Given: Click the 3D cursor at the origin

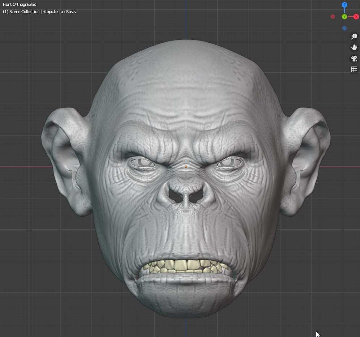Looking at the screenshot, I should pyautogui.click(x=185, y=167).
